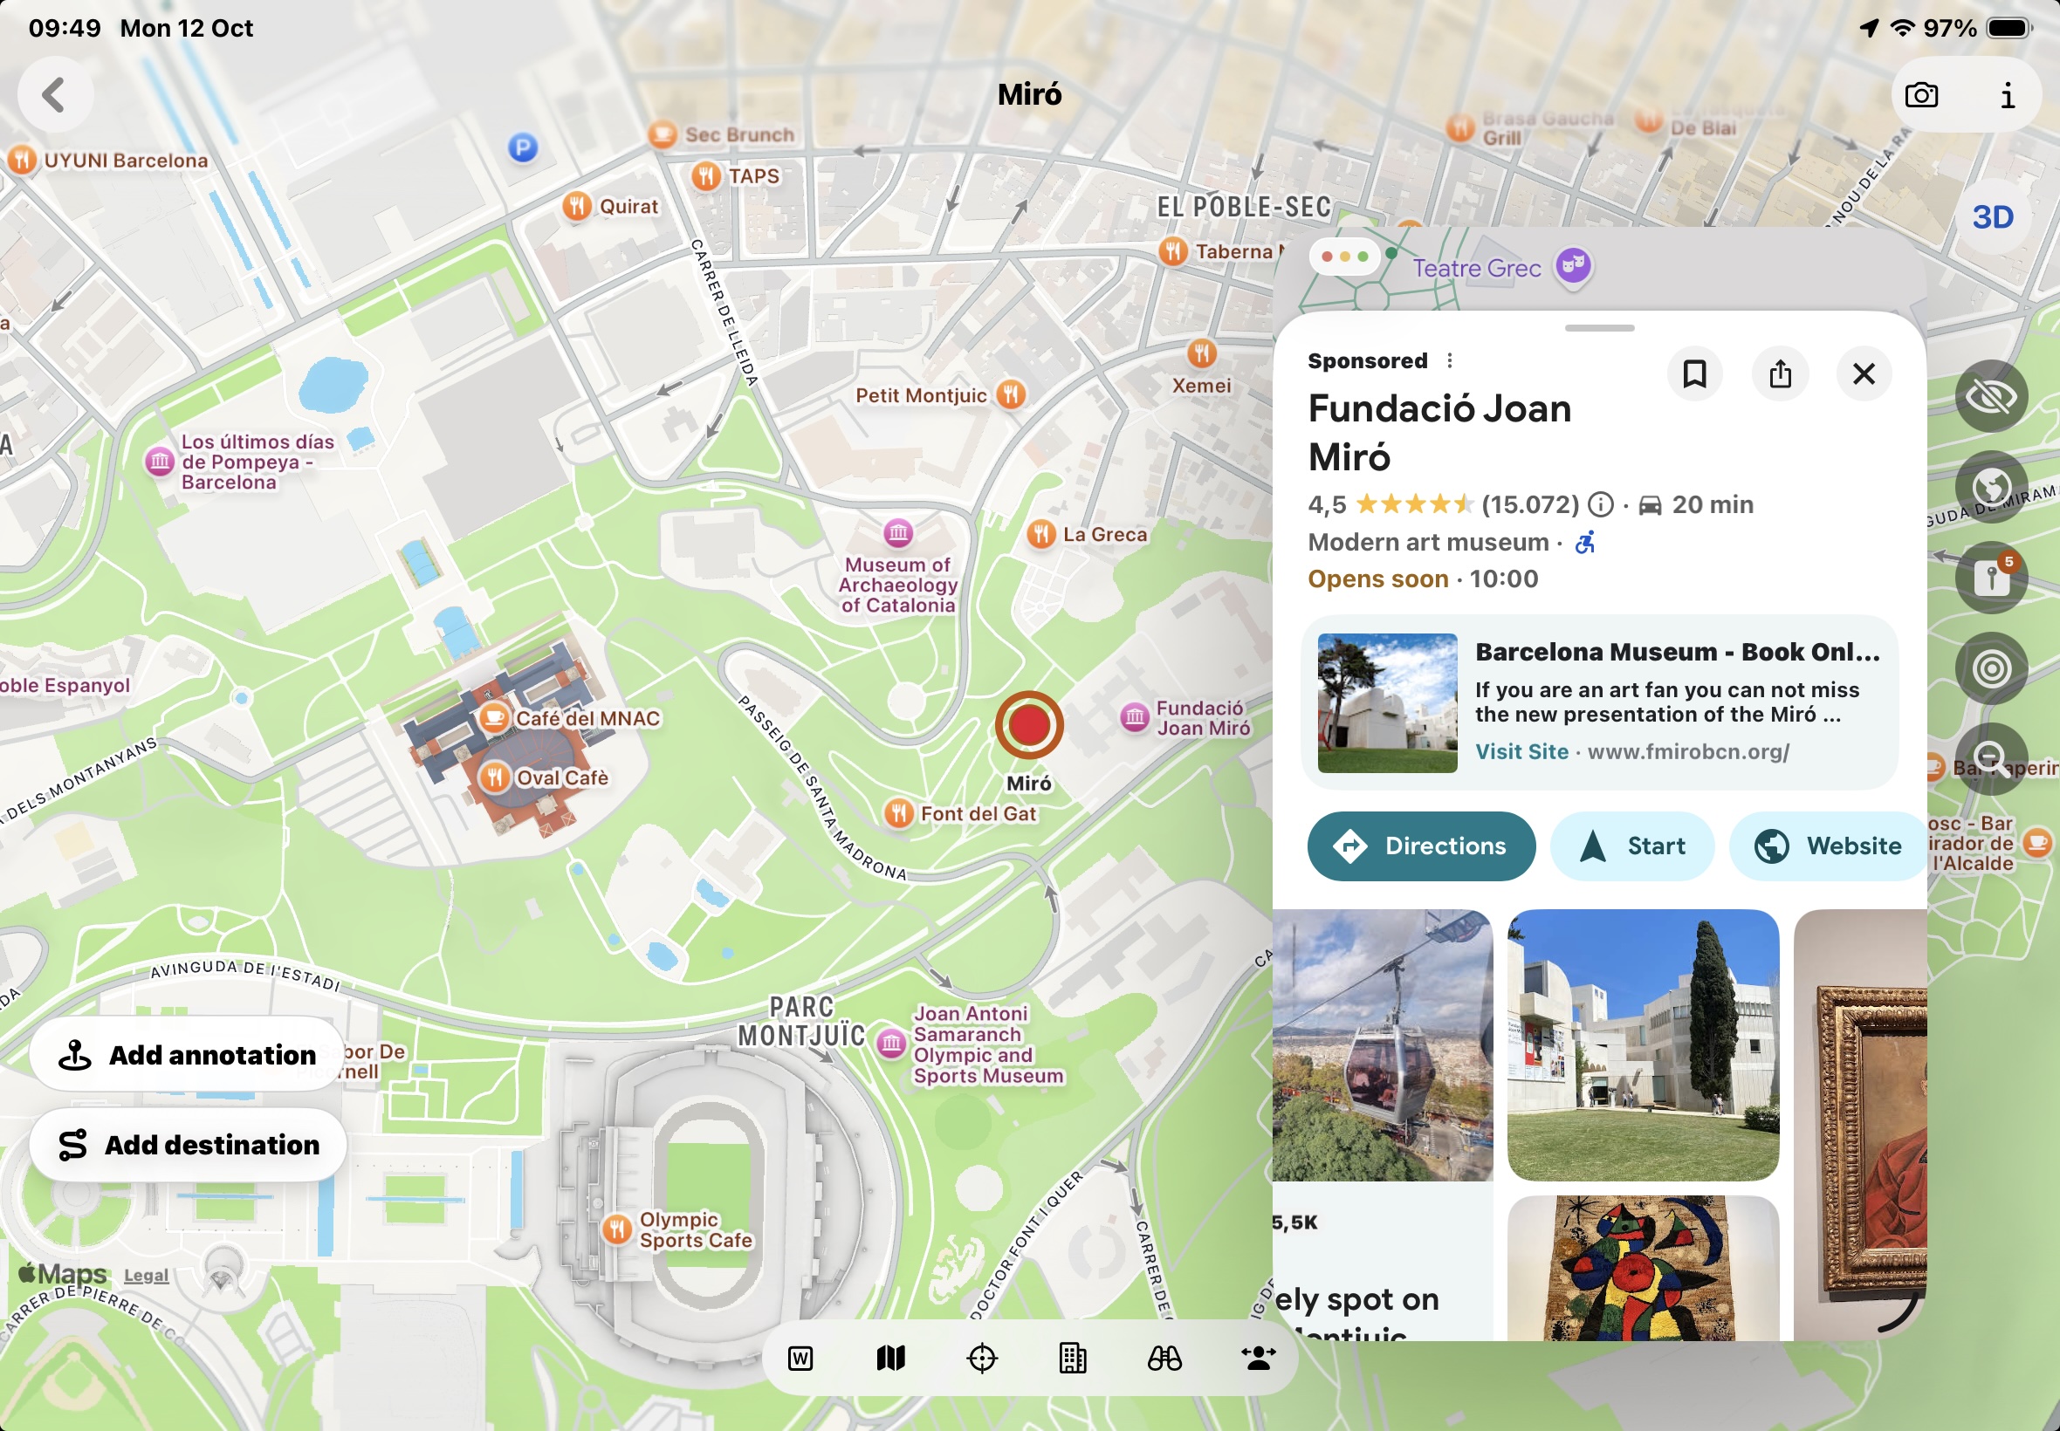View the white museum building photo
Viewport: 2060px width, 1431px height.
pos(1643,1044)
